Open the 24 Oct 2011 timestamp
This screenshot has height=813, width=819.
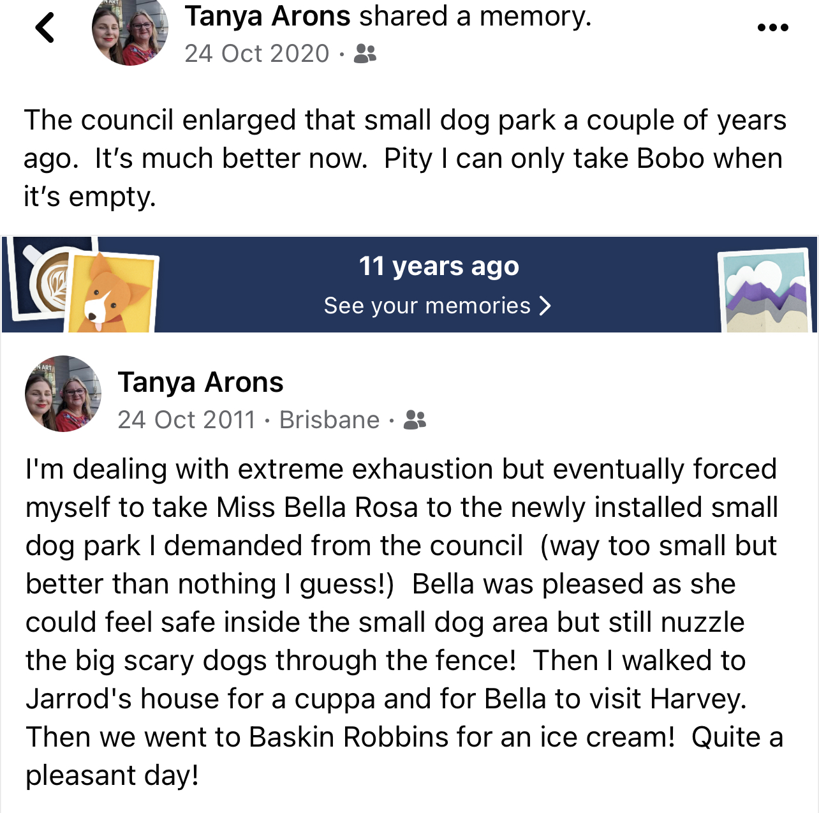tap(186, 420)
